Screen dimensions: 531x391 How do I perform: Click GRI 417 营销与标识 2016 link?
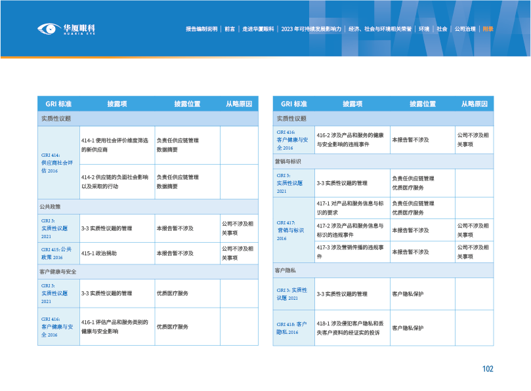coord(291,230)
